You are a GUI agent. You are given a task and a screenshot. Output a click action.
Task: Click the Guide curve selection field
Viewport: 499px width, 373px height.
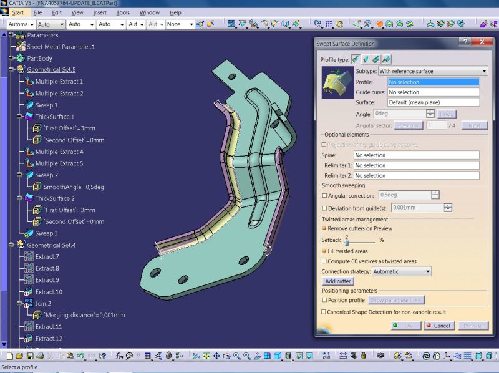(x=433, y=92)
